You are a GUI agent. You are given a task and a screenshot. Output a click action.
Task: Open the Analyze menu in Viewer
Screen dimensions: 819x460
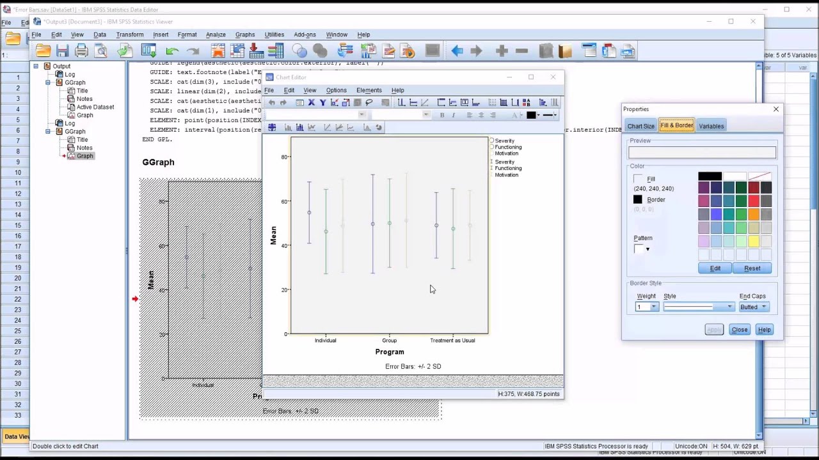(216, 34)
